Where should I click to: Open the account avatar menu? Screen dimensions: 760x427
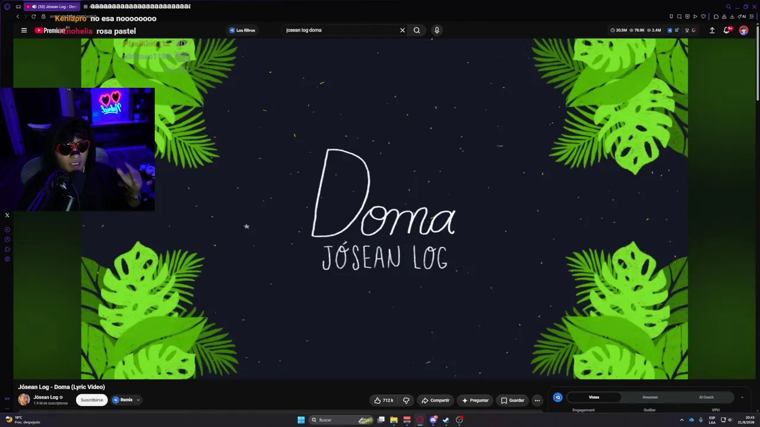pos(743,30)
